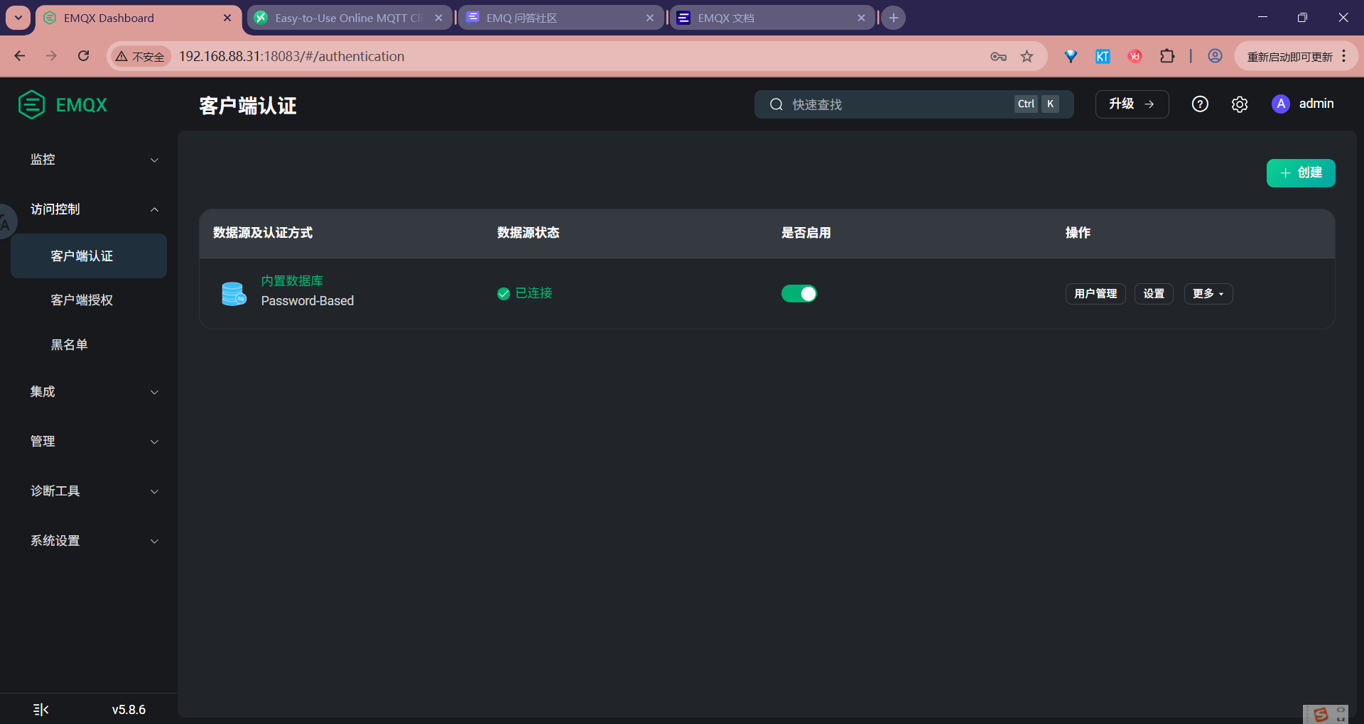Click the browser address bar URL
Viewport: 1364px width, 724px height.
click(291, 56)
